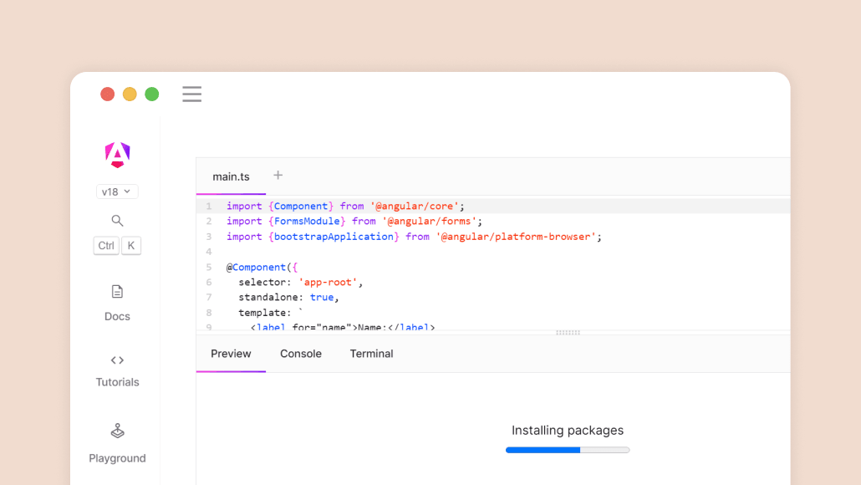Screen dimensions: 861x485
Task: Add a new file with plus icon
Action: tap(278, 176)
